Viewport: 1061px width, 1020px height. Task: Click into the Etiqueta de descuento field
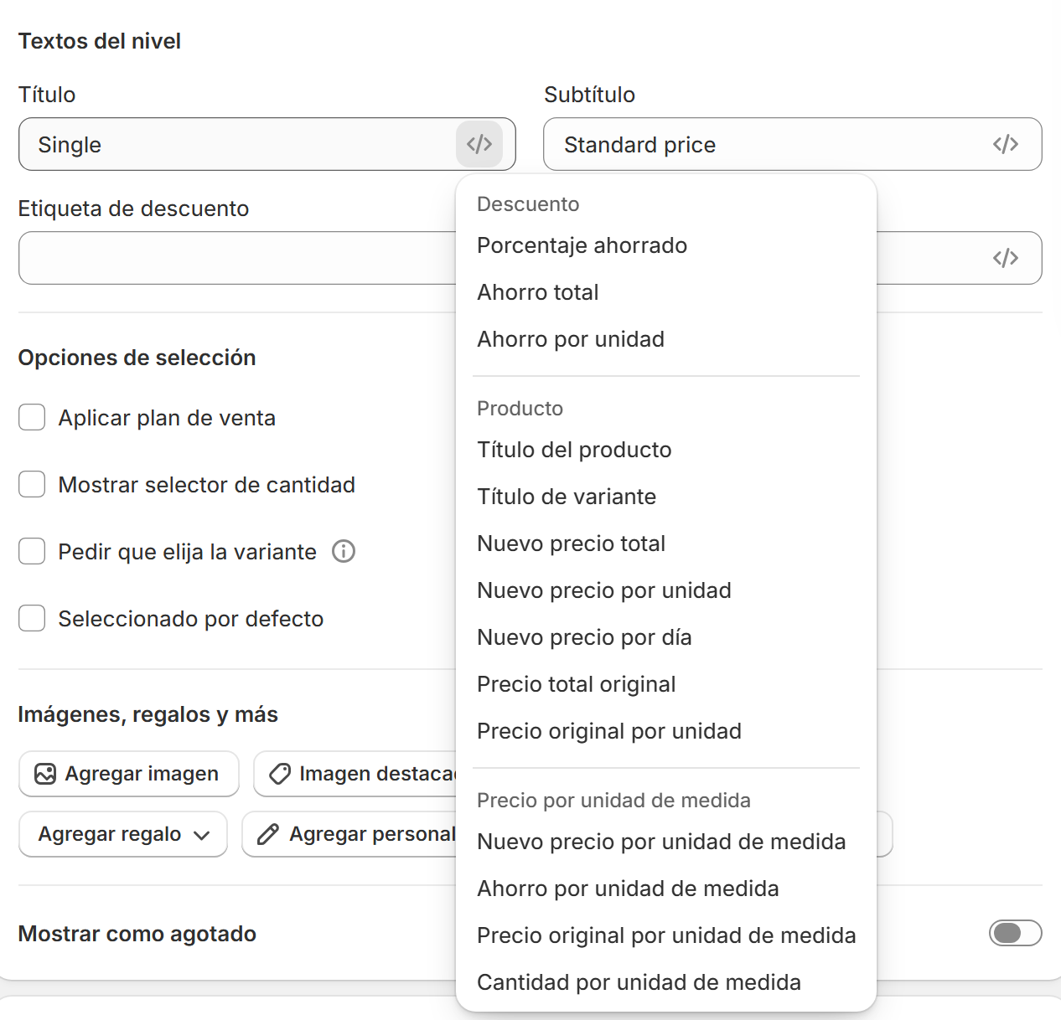tap(237, 258)
